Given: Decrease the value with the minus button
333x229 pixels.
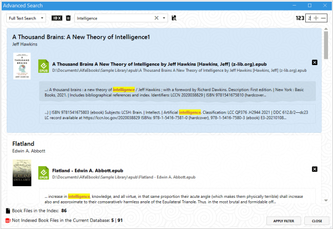Looking at the screenshot, I should tap(324, 18).
